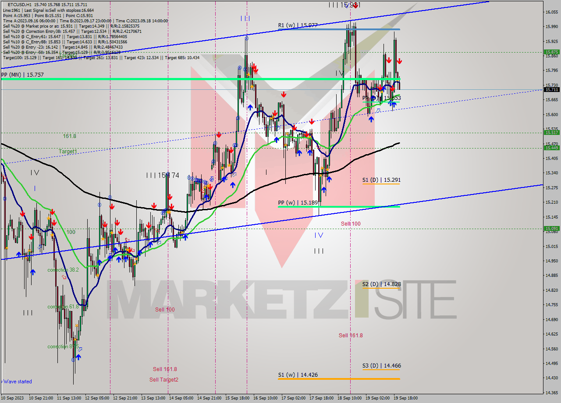Click the 'Wave started' label

tap(18, 382)
